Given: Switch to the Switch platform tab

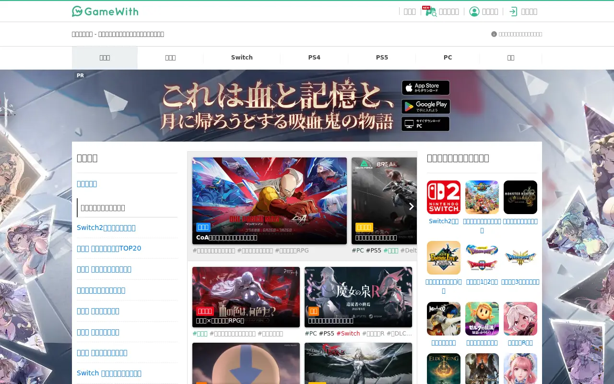Looking at the screenshot, I should pos(242,58).
